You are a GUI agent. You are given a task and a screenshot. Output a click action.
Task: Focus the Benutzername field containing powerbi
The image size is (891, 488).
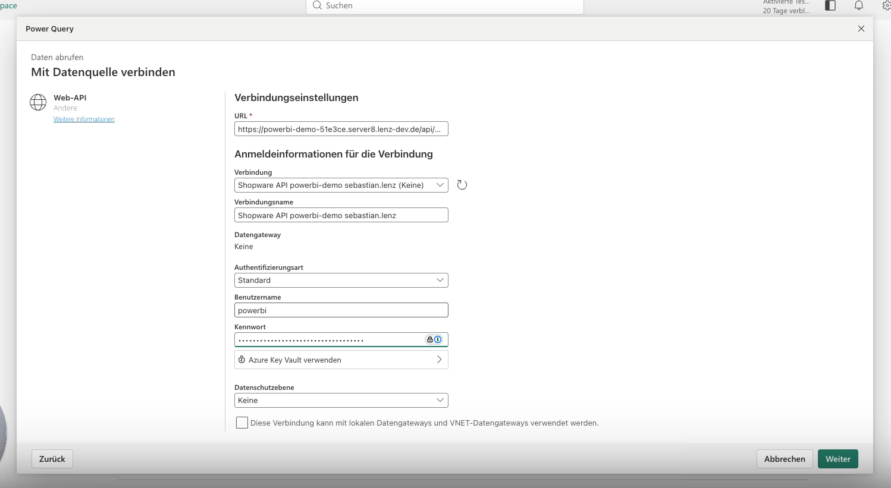pos(341,310)
